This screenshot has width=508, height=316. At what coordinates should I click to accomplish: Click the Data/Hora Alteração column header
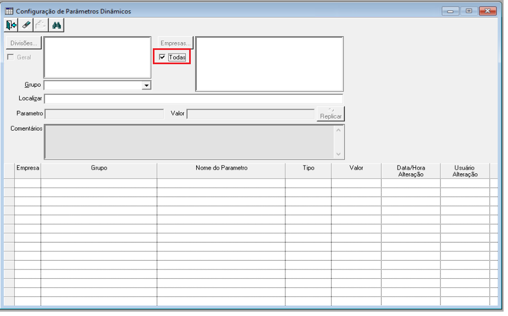tap(411, 171)
